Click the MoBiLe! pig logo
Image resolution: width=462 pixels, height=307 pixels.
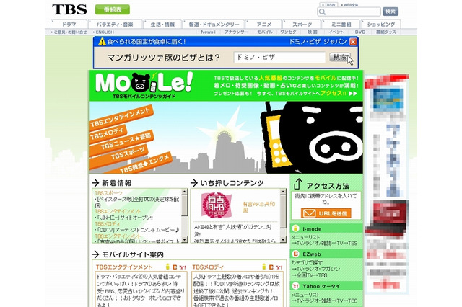pyautogui.click(x=144, y=82)
